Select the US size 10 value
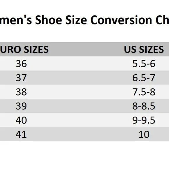This screenshot has height=169, width=169. tap(144, 134)
